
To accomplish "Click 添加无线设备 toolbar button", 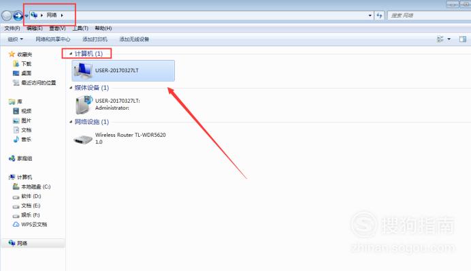I will (x=134, y=39).
